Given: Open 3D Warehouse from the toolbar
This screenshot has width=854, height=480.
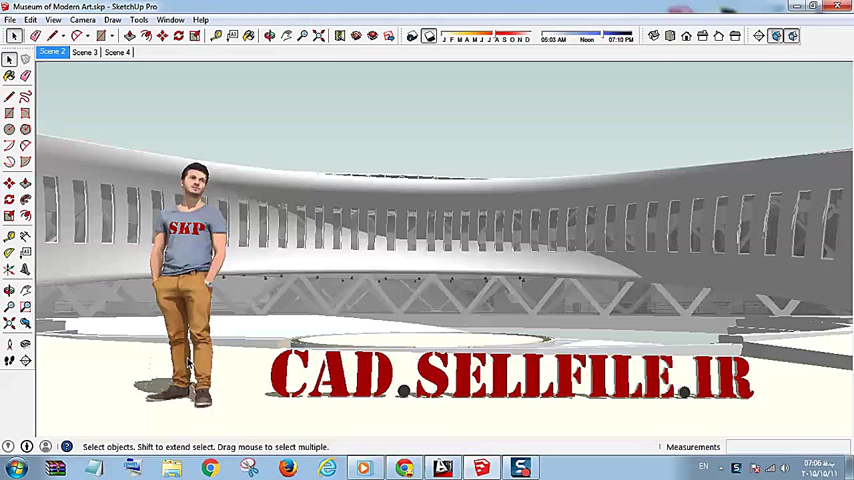Looking at the screenshot, I should pyautogui.click(x=356, y=36).
